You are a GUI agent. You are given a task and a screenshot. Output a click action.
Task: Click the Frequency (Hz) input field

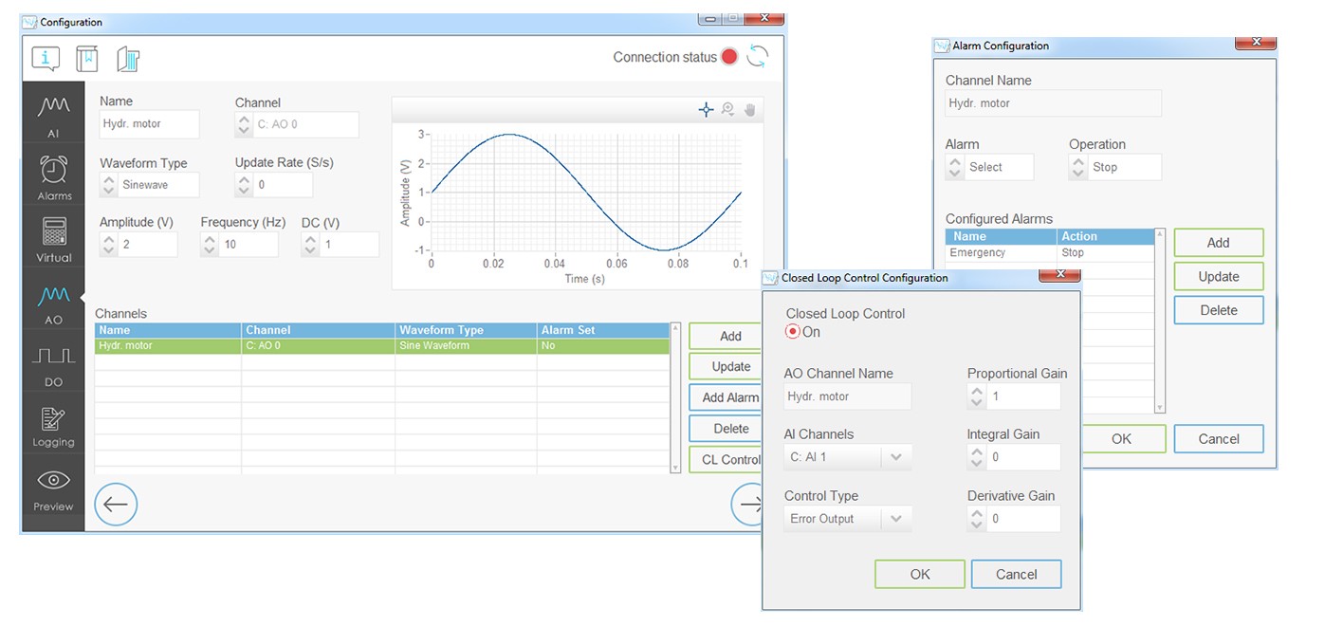point(249,245)
